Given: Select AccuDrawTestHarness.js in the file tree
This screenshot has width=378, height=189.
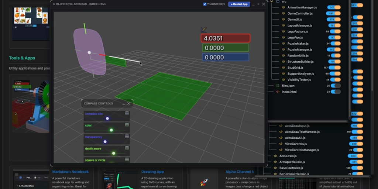Looking at the screenshot, I should click(x=302, y=132).
